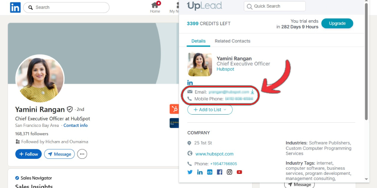Click the globe icon beside website
This screenshot has width=377, height=188.
click(x=190, y=153)
